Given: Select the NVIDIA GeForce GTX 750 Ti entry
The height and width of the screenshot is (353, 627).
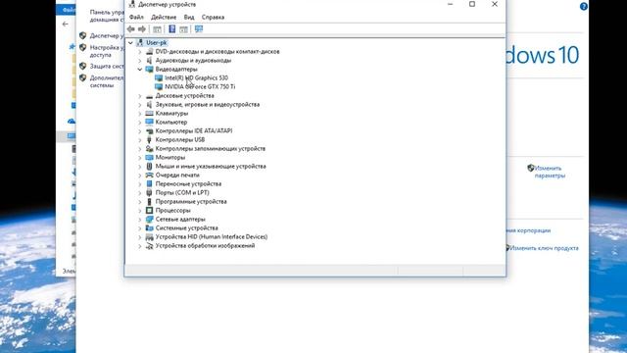Looking at the screenshot, I should (200, 87).
